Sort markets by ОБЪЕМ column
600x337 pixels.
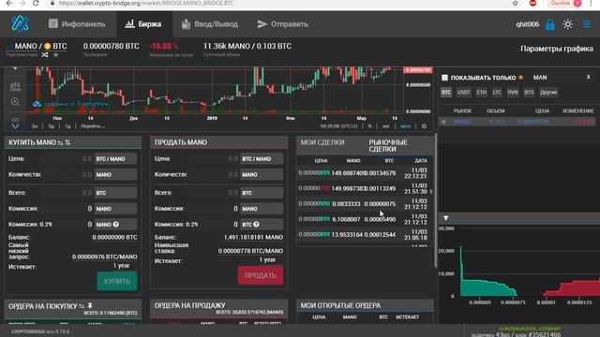point(496,110)
